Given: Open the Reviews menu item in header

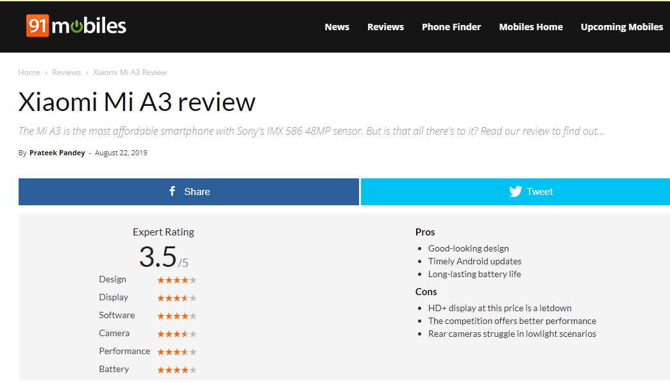Looking at the screenshot, I should pyautogui.click(x=385, y=27).
